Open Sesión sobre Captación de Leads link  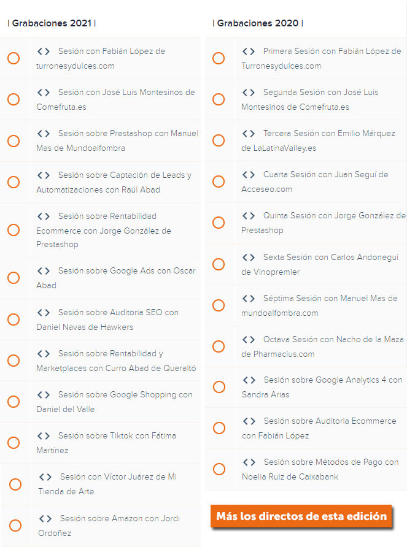(x=114, y=183)
